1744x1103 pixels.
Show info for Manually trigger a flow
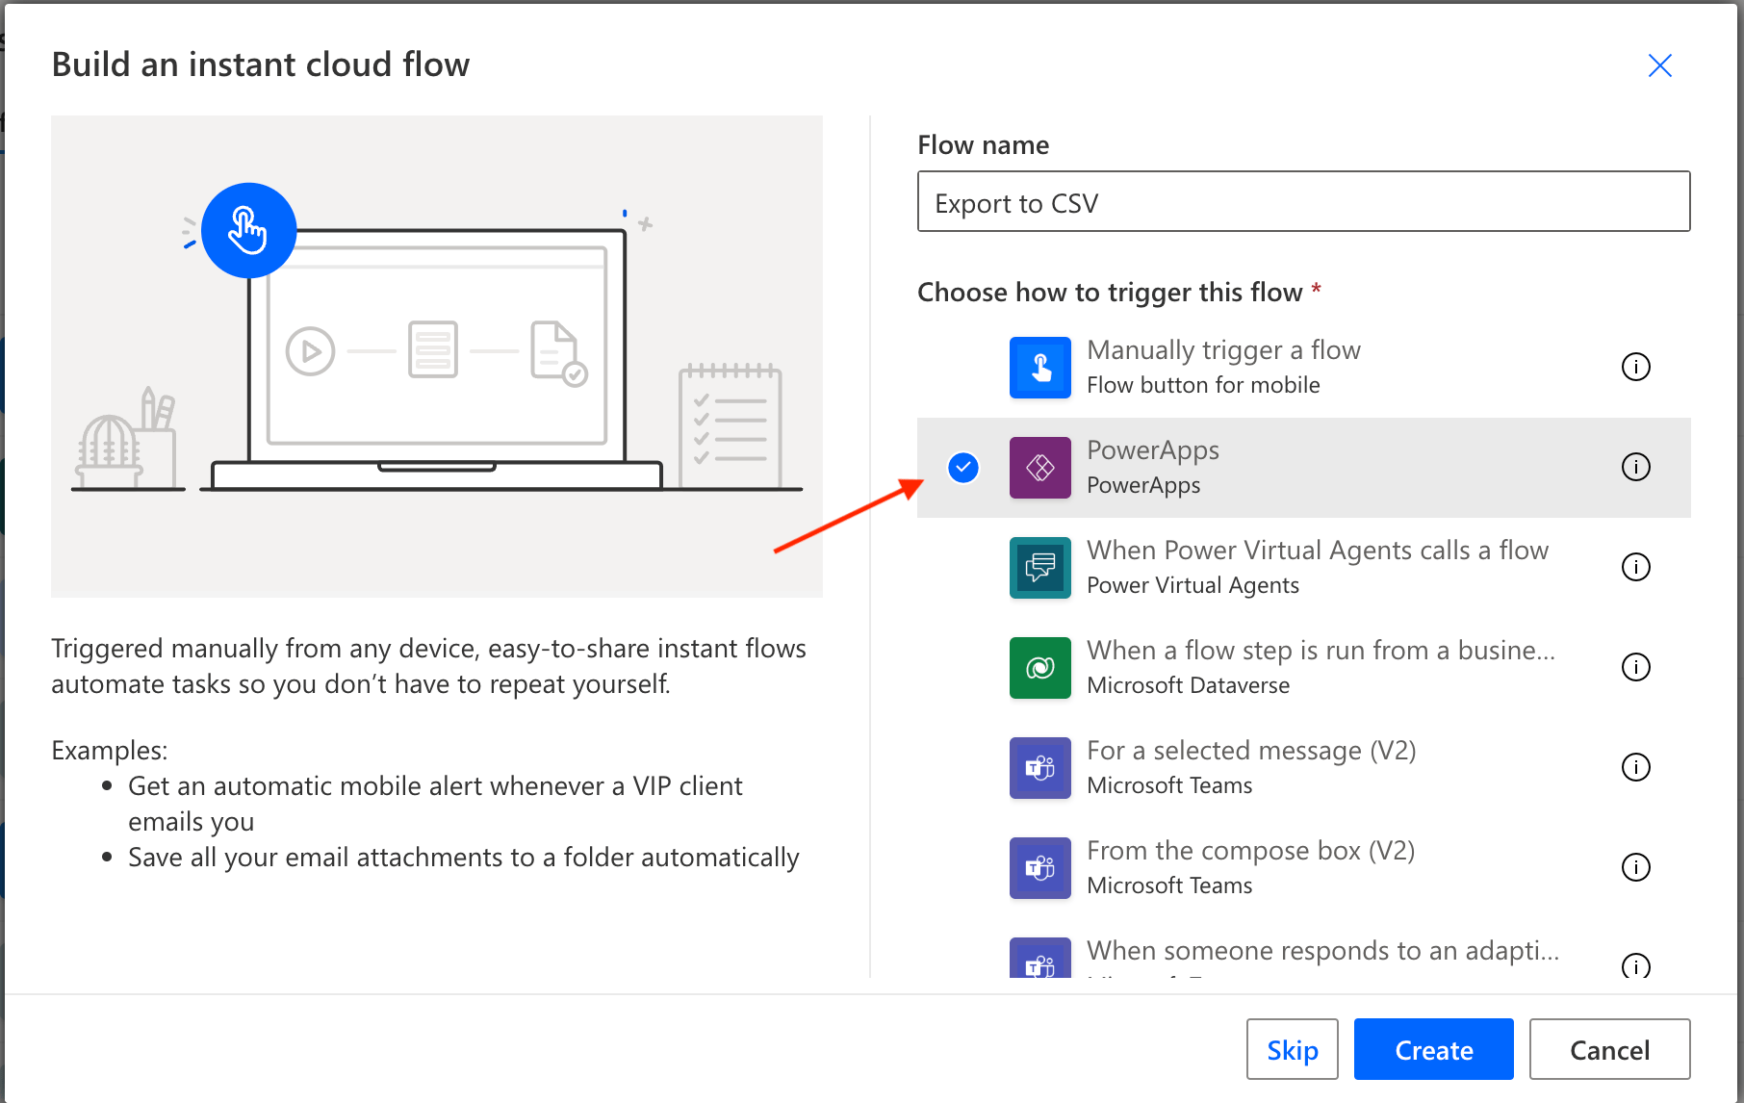point(1635,367)
